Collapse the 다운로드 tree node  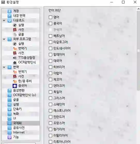4,20
